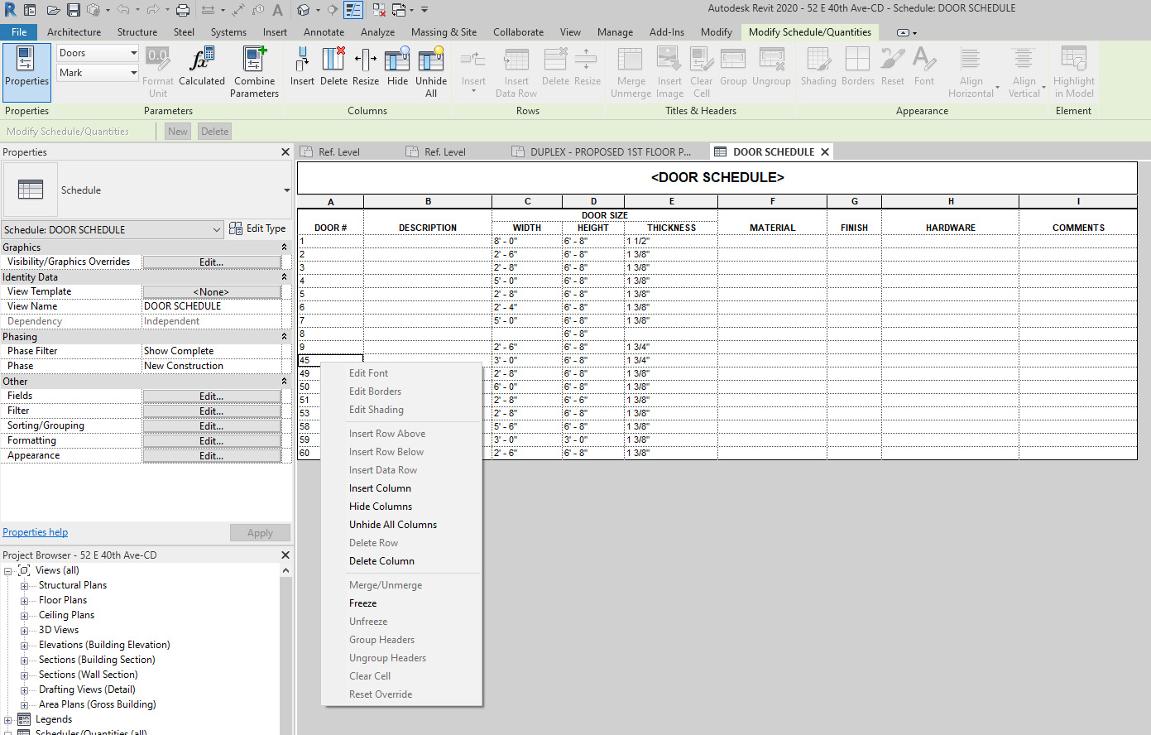Open the Properties help link

(x=35, y=532)
